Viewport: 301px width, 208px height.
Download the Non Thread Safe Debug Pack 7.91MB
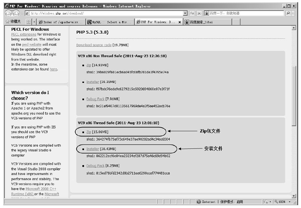96,99
